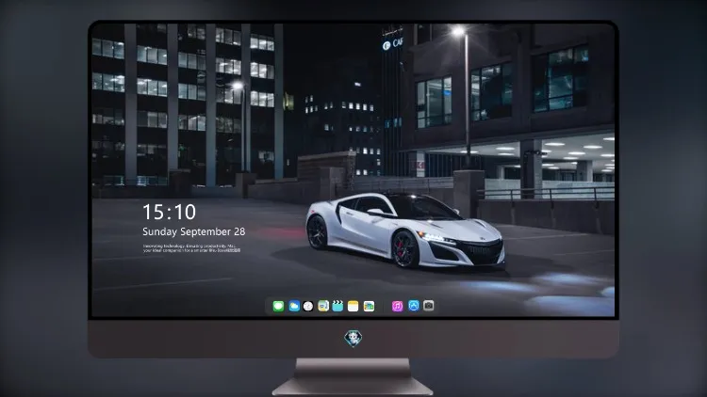The width and height of the screenshot is (707, 397).
Task: Open the gray Camera app in dock
Action: click(x=428, y=306)
